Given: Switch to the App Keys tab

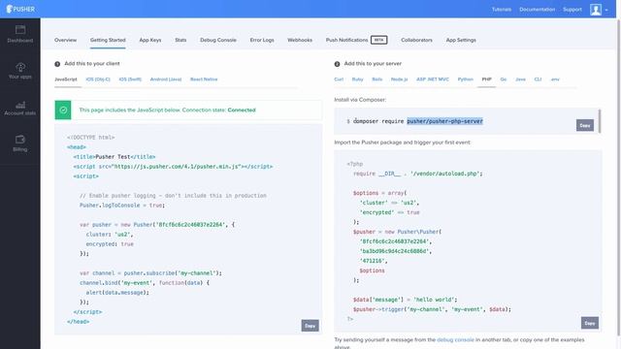Looking at the screenshot, I should tap(150, 40).
